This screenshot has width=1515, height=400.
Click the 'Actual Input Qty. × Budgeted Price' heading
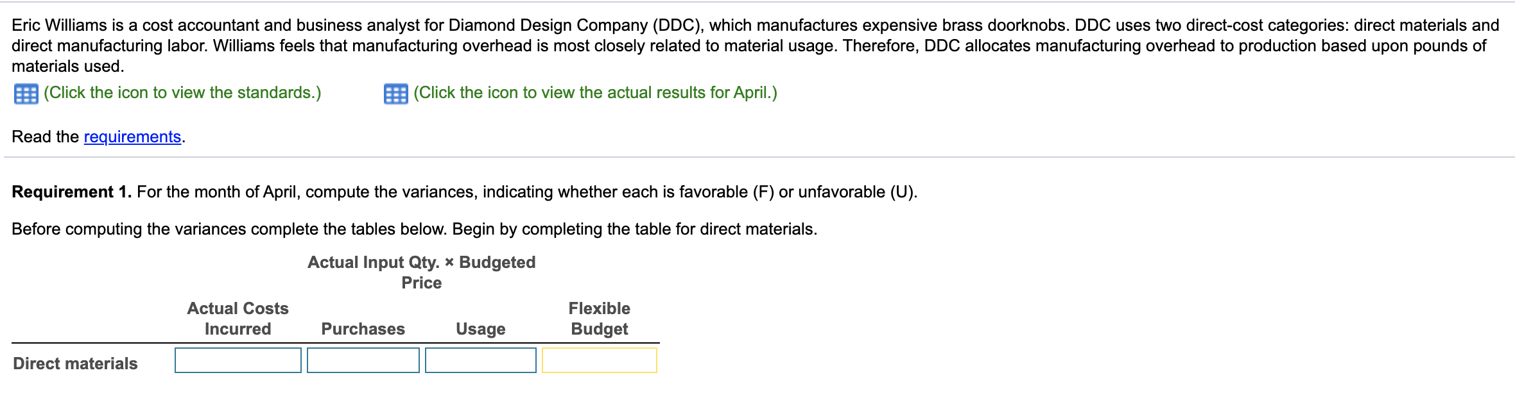click(421, 272)
